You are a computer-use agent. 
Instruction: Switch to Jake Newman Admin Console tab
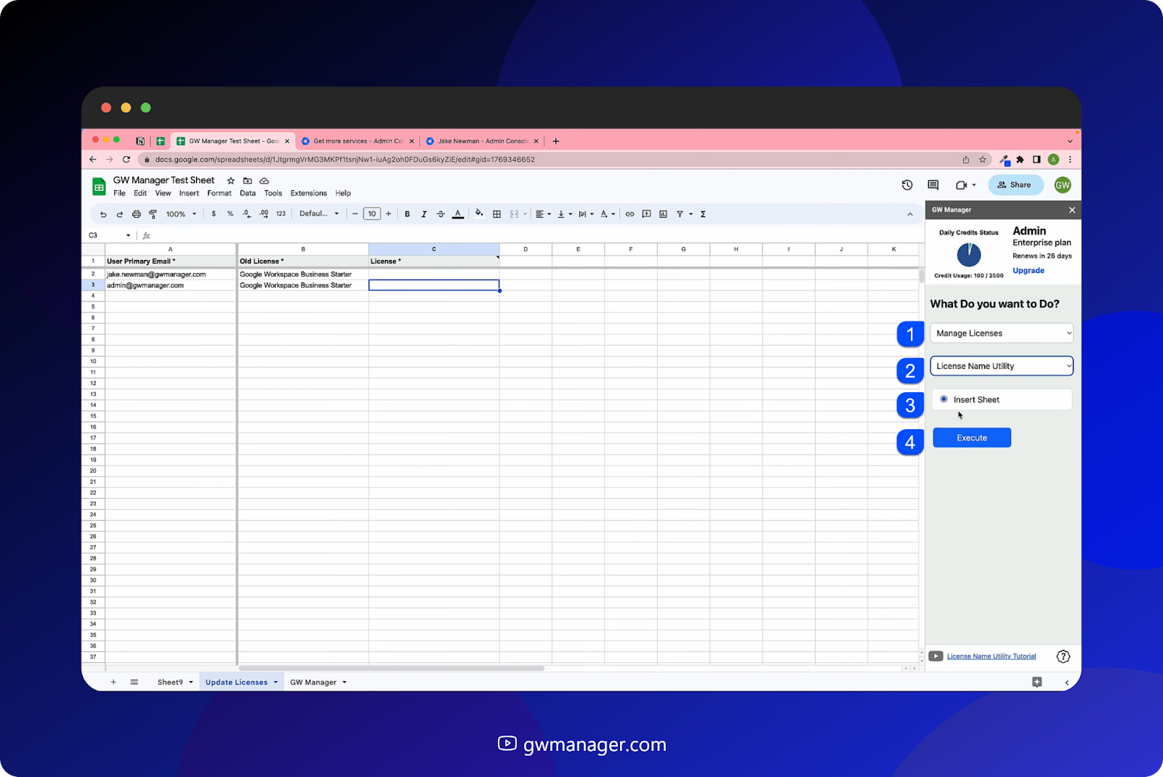pyautogui.click(x=481, y=142)
